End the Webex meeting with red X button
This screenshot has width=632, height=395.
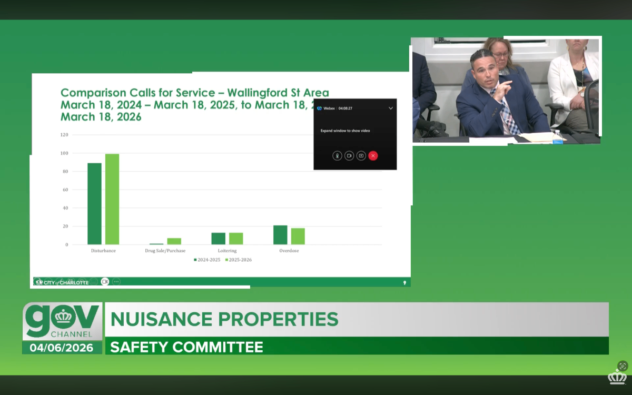373,156
